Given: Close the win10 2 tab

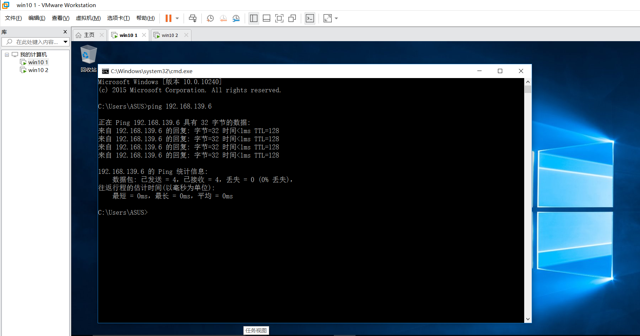Looking at the screenshot, I should (x=186, y=35).
